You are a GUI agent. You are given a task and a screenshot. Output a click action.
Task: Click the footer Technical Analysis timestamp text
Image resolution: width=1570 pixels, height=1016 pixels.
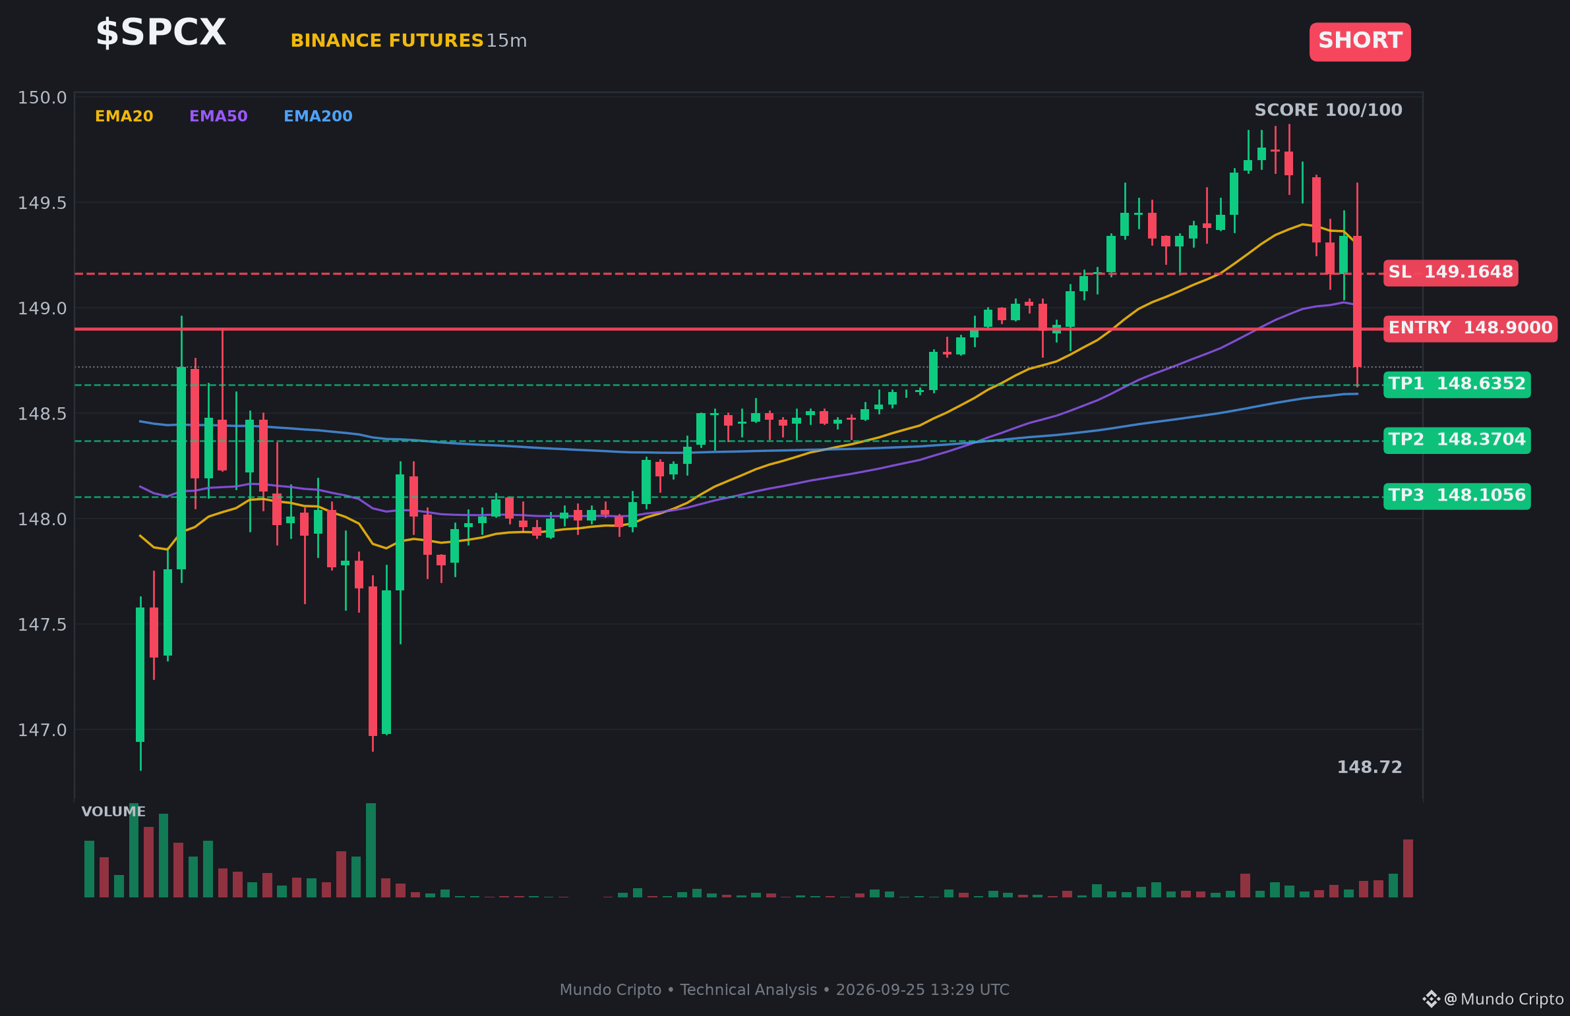784,990
